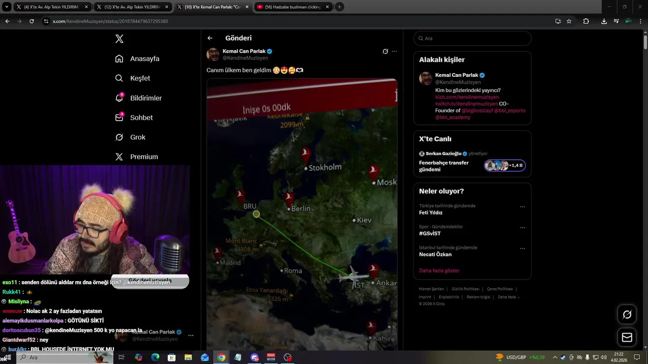Open the post's three-dot more menu
This screenshot has height=364, width=648.
pyautogui.click(x=394, y=51)
